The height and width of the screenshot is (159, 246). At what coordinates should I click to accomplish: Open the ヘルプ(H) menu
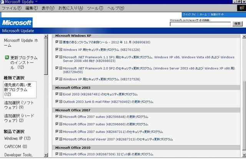[x=116, y=8]
